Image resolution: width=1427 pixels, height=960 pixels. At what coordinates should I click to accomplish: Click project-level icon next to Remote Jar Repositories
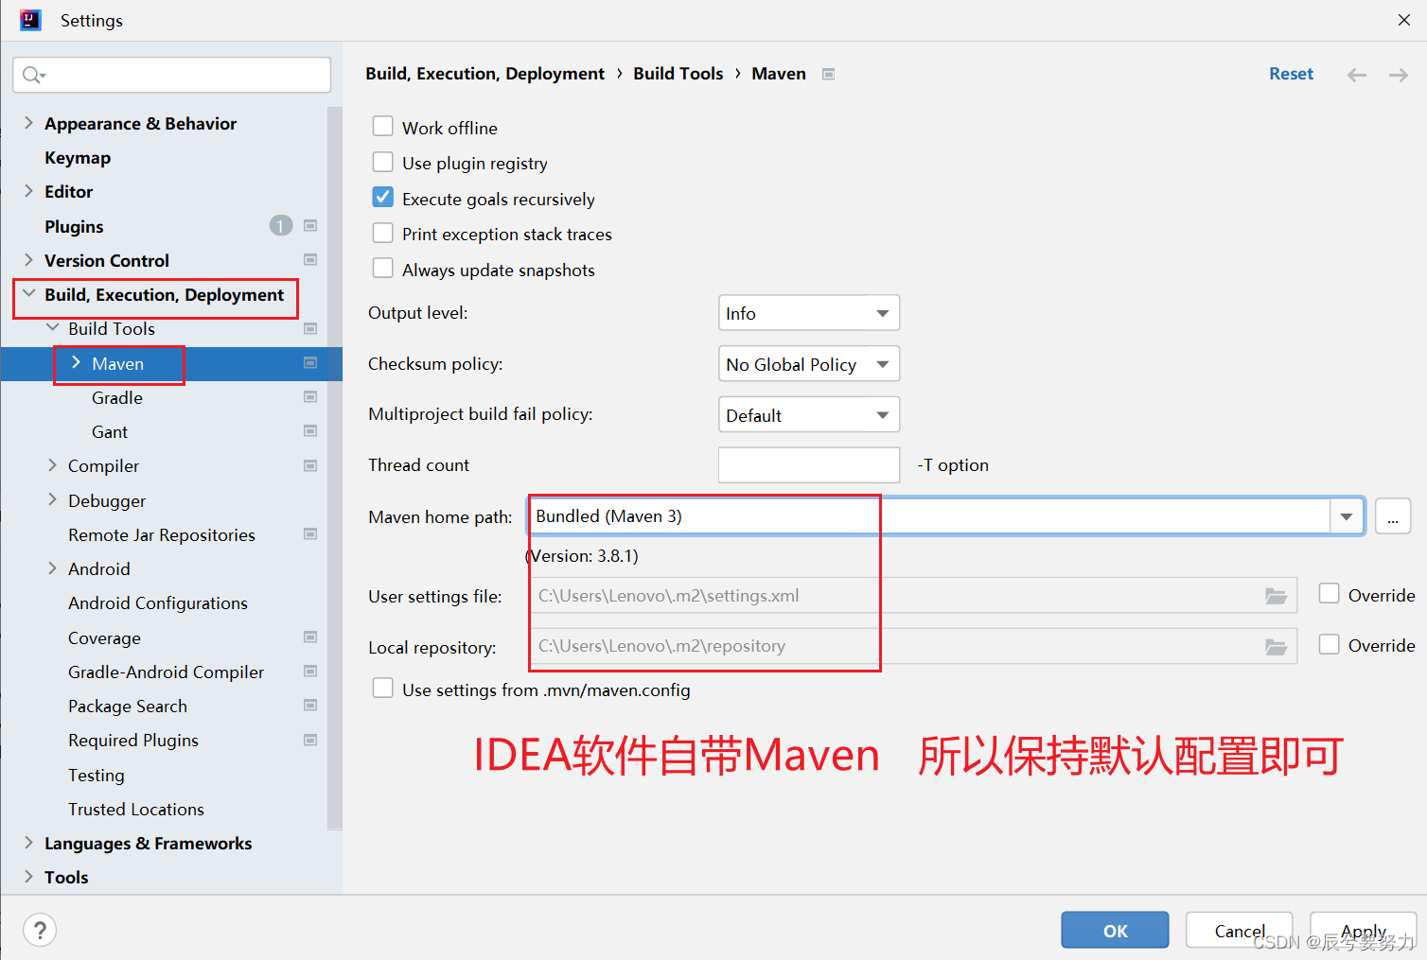point(310,533)
